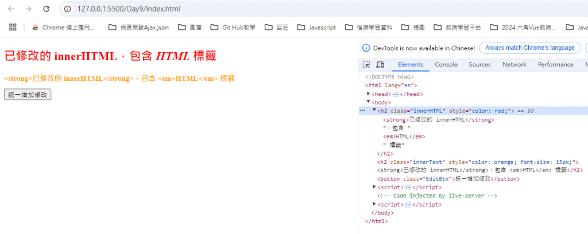The height and width of the screenshot is (234, 588).
Task: Click the site info icon in address bar
Action: pos(68,9)
